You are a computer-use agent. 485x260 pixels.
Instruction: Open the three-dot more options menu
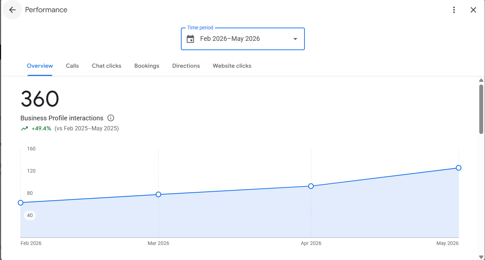click(454, 10)
